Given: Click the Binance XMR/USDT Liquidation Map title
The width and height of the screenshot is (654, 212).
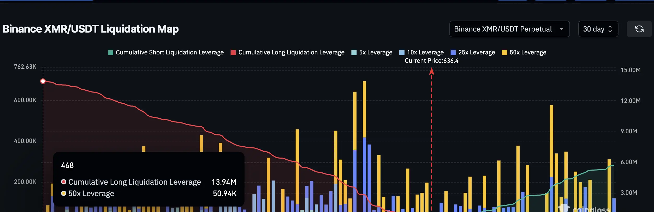Looking at the screenshot, I should [91, 29].
